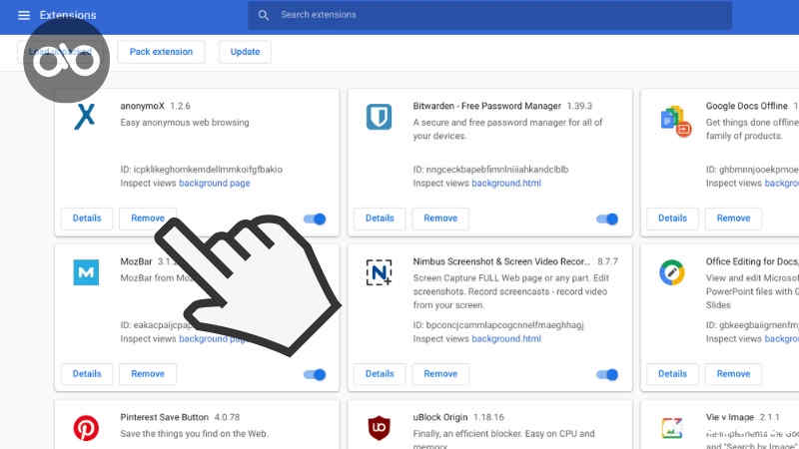Click the Bitwarden shield icon
Image resolution: width=799 pixels, height=449 pixels.
(379, 117)
